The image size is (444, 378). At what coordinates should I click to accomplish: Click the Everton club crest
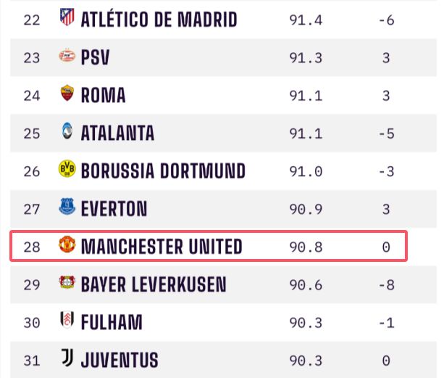pos(67,207)
